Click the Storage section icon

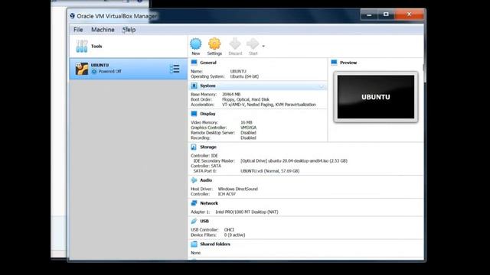pyautogui.click(x=194, y=147)
